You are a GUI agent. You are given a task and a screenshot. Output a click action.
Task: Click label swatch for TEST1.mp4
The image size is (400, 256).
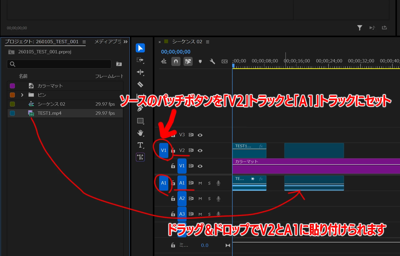[x=12, y=113]
